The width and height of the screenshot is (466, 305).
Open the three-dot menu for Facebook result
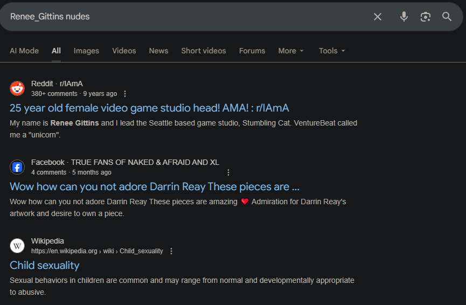pyautogui.click(x=228, y=172)
